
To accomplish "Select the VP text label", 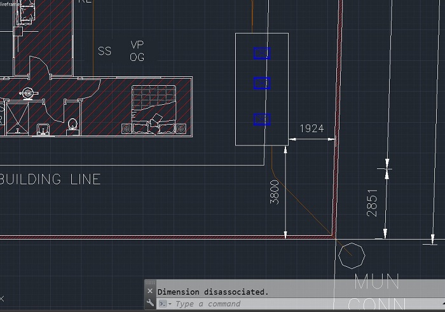I will tap(137, 45).
